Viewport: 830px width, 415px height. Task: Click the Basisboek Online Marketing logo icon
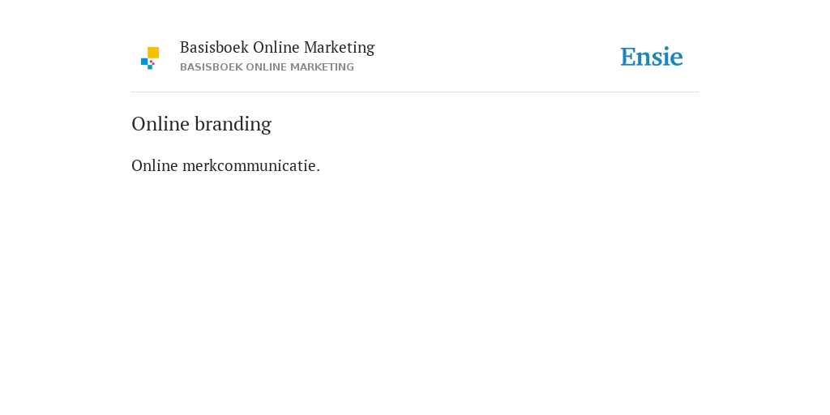click(x=150, y=58)
